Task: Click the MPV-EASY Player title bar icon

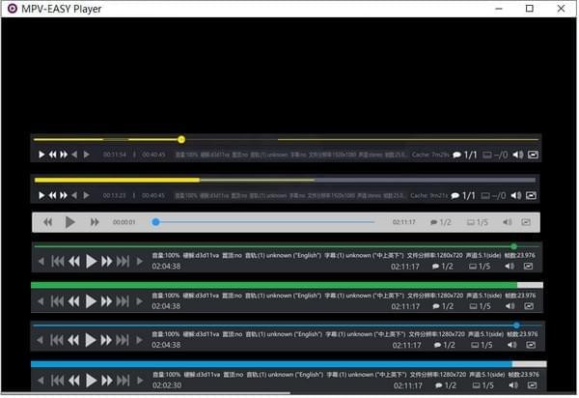Action: [x=13, y=8]
